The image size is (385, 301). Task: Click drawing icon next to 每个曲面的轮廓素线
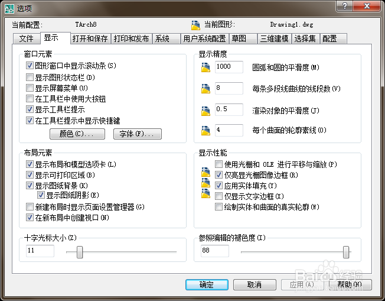(x=205, y=130)
